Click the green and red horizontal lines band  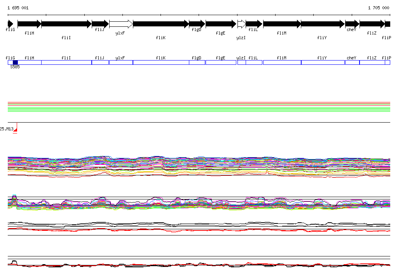(199, 107)
